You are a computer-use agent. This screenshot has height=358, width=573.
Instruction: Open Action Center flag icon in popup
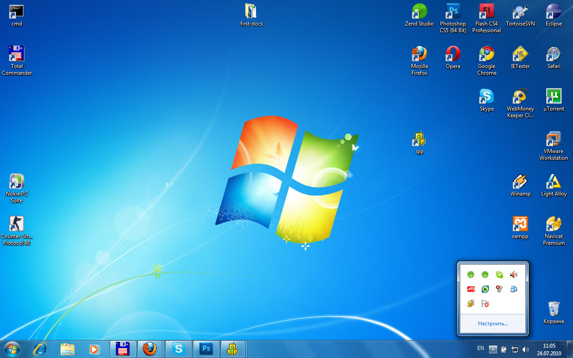[485, 303]
